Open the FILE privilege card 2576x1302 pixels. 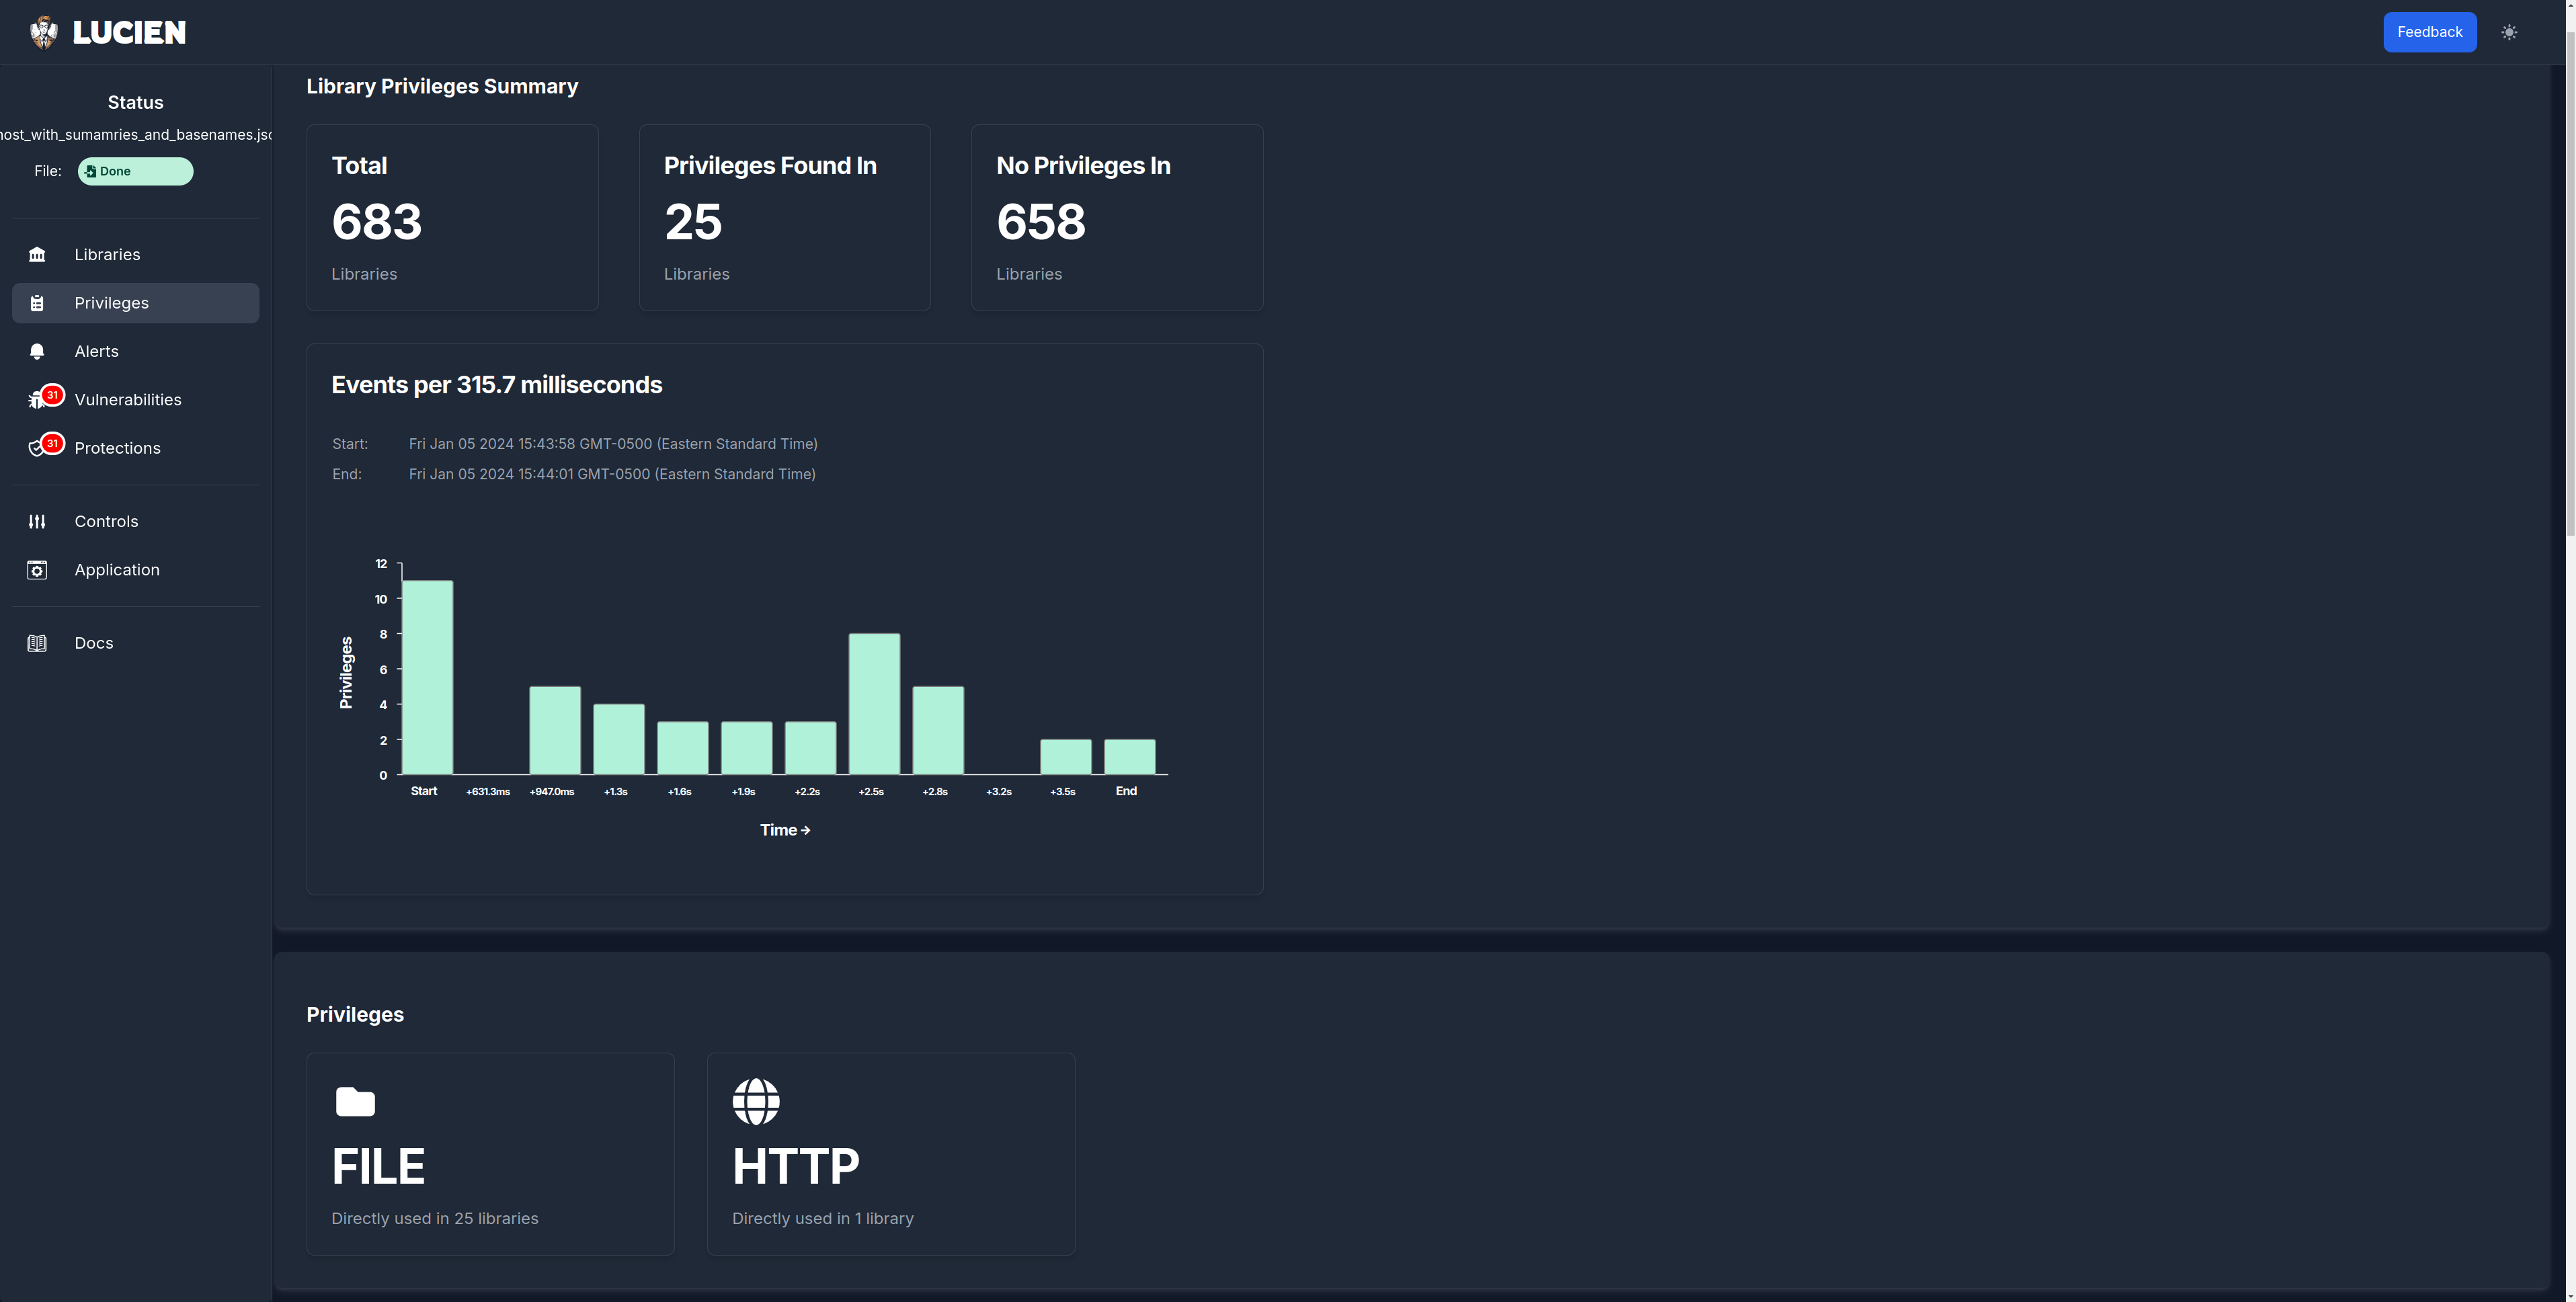click(490, 1153)
